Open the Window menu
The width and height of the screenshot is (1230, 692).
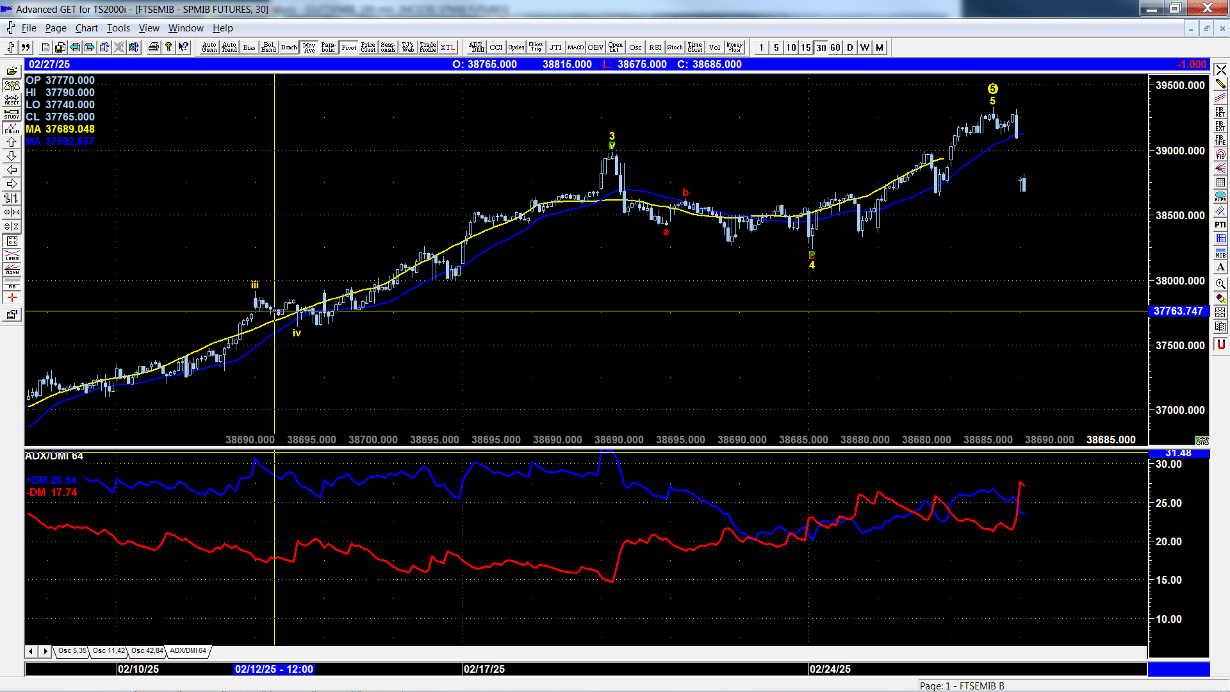[x=186, y=28]
